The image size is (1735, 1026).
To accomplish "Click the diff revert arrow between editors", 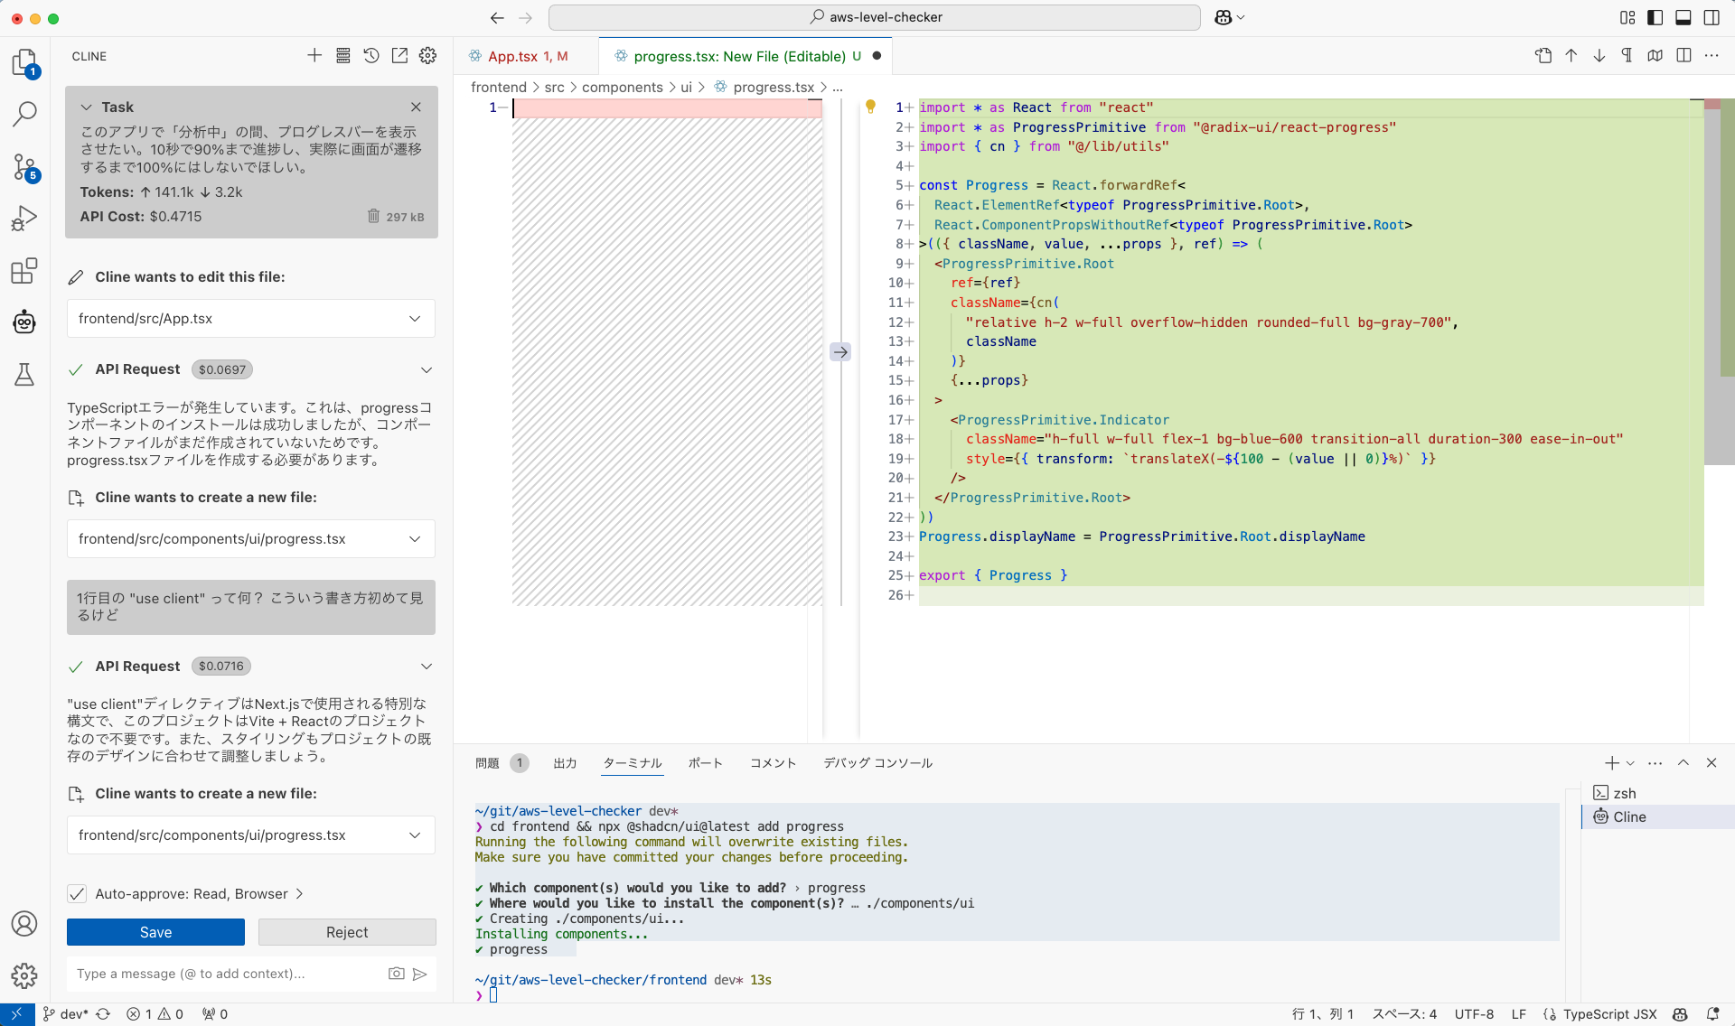I will tap(840, 352).
